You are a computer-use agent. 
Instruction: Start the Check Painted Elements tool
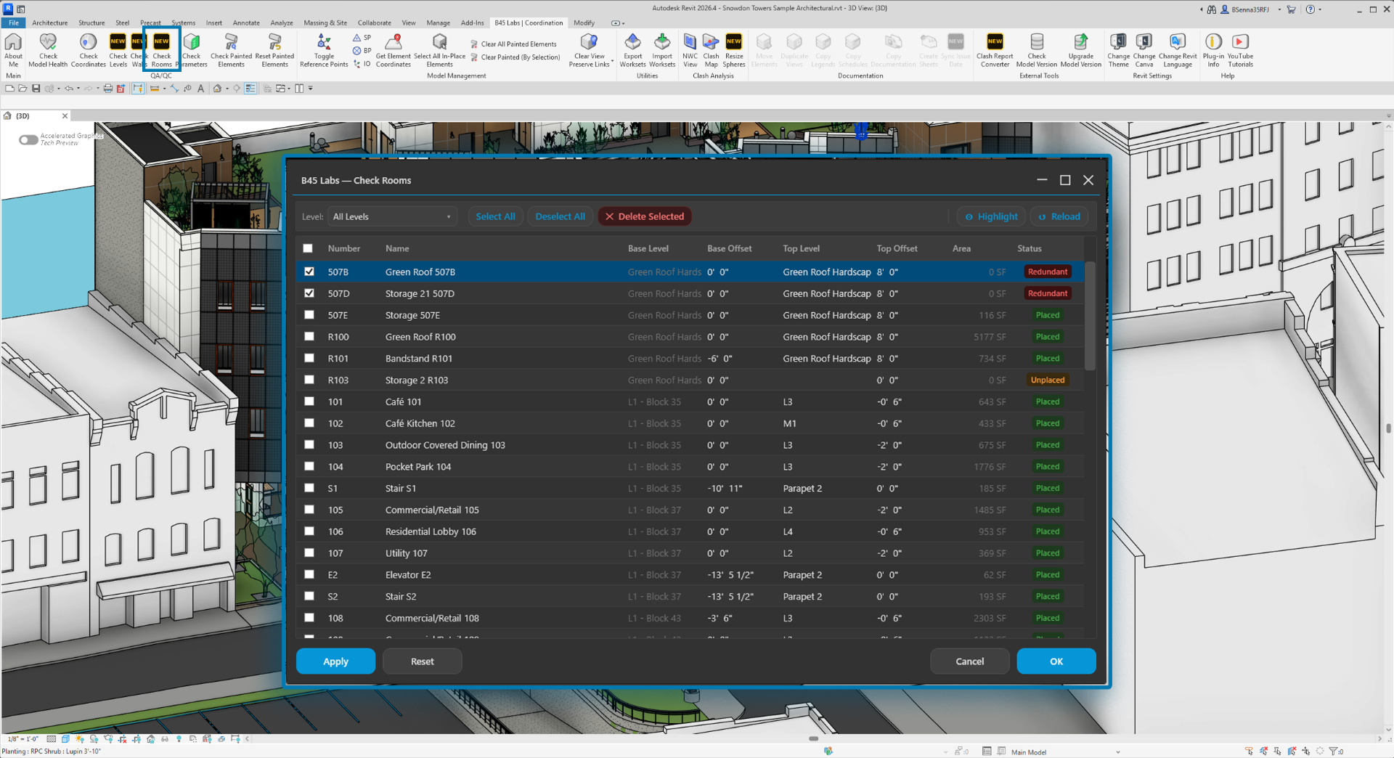[231, 50]
